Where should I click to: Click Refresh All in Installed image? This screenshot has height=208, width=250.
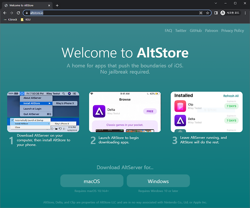[x=231, y=96]
